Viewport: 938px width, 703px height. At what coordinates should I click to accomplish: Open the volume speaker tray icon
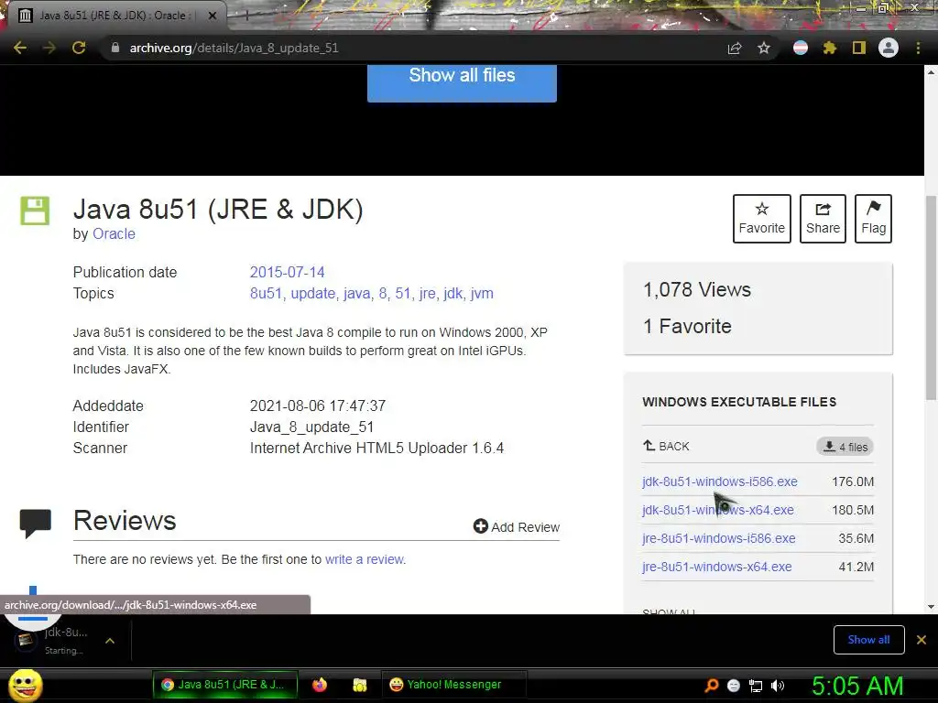[778, 686]
